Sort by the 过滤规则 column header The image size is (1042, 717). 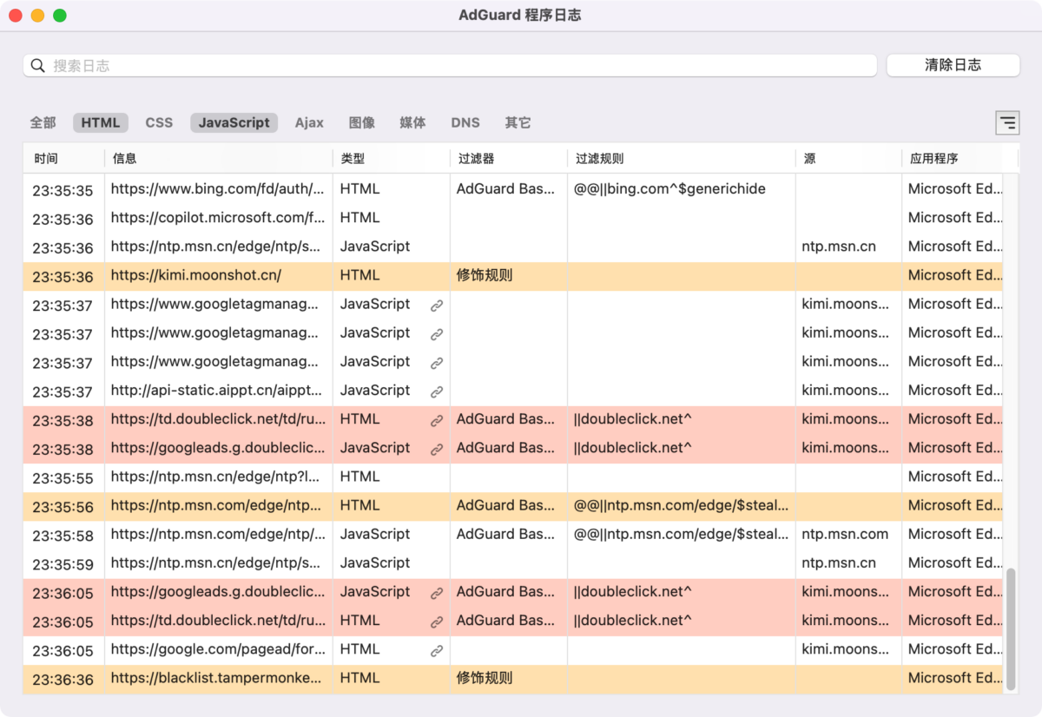(x=682, y=158)
